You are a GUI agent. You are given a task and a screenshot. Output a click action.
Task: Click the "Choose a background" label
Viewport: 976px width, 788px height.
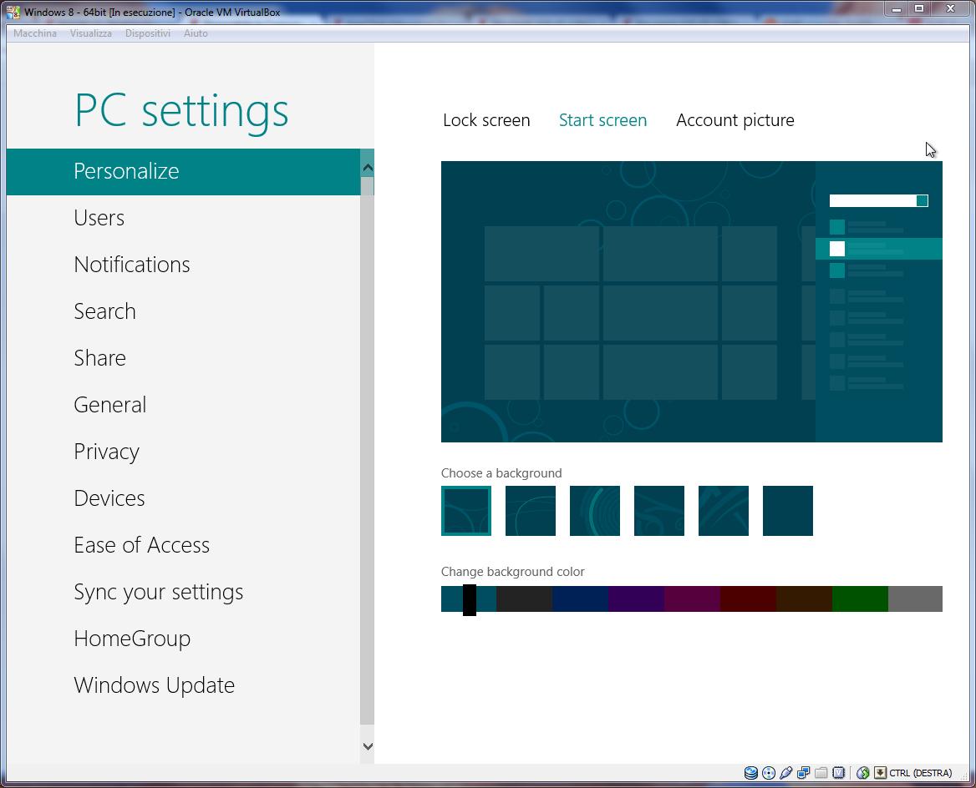pos(501,473)
